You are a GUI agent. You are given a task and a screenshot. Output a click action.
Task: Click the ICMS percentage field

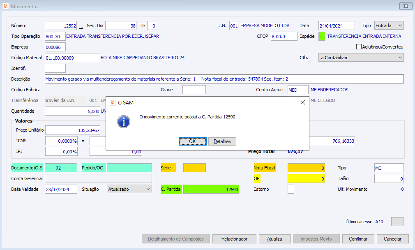tap(61, 141)
